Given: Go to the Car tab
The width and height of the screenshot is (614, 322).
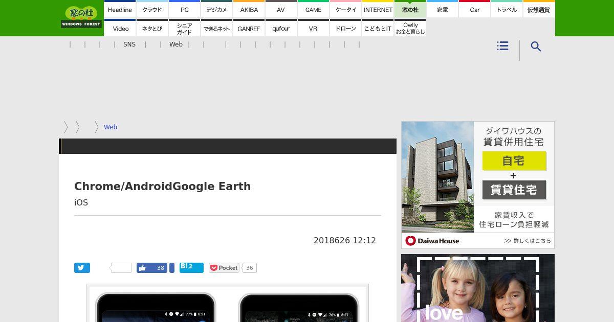Looking at the screenshot, I should [475, 10].
